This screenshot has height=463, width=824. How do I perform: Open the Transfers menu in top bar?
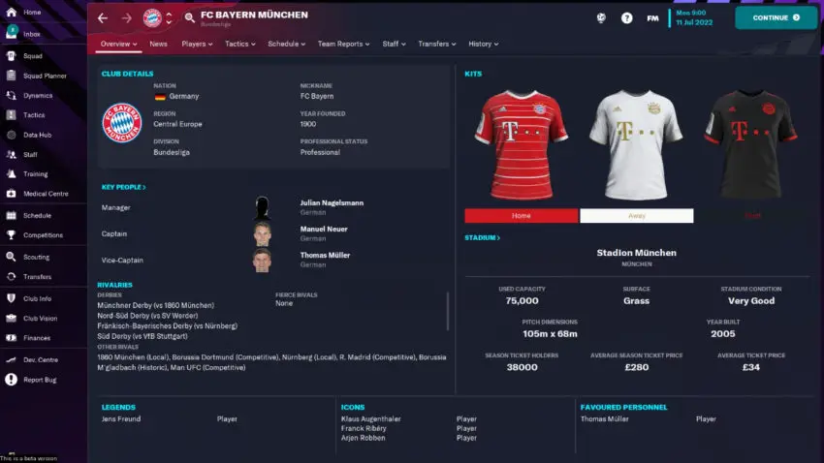436,45
